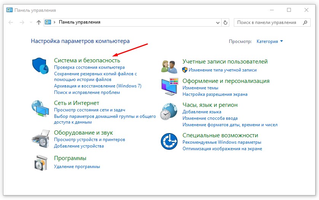Open Поиск и исправление проблем link
This screenshot has height=200, width=319.
(x=87, y=92)
